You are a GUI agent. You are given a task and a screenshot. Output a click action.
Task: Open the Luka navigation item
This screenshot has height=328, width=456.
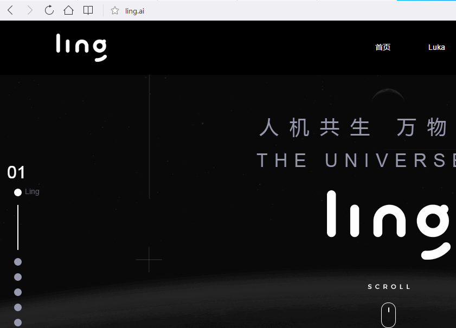[x=436, y=47]
